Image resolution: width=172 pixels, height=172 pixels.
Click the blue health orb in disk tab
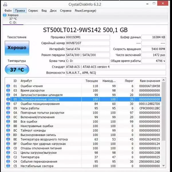5,15
